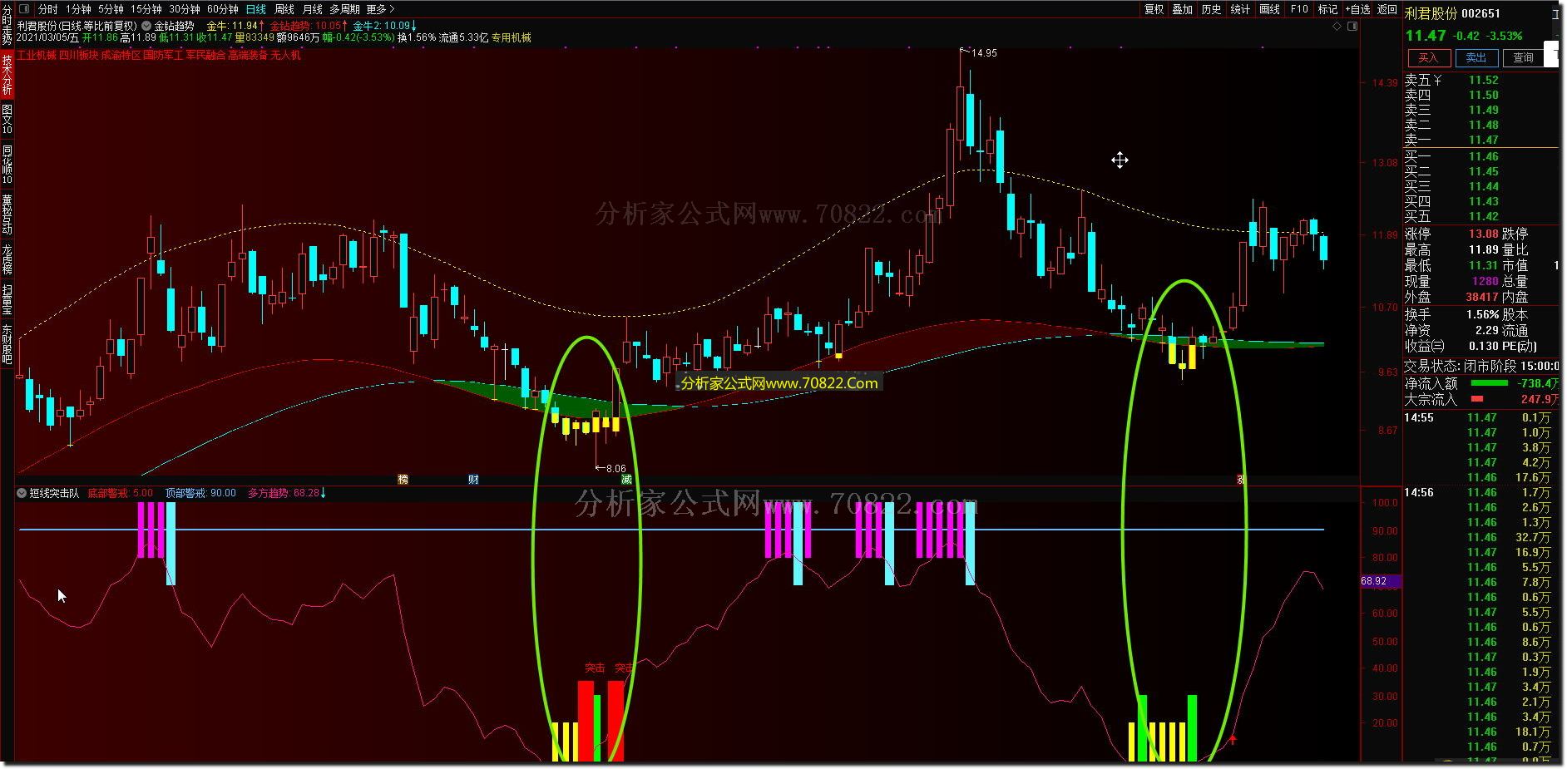This screenshot has height=769, width=1567.
Task: Open the 历史 history toolbar button
Action: 1212,9
